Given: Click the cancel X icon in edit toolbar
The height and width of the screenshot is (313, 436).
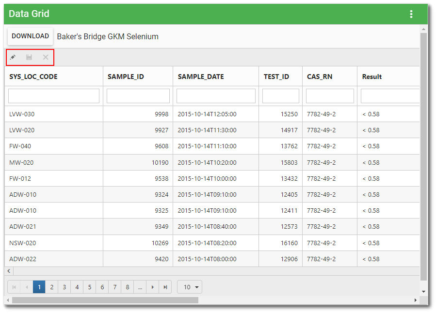Looking at the screenshot, I should [45, 57].
